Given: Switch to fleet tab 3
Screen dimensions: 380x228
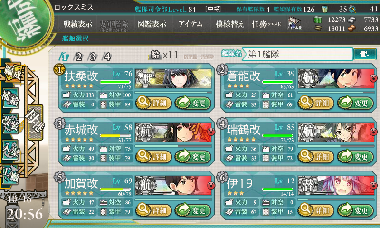Looking at the screenshot, I should tap(93, 57).
